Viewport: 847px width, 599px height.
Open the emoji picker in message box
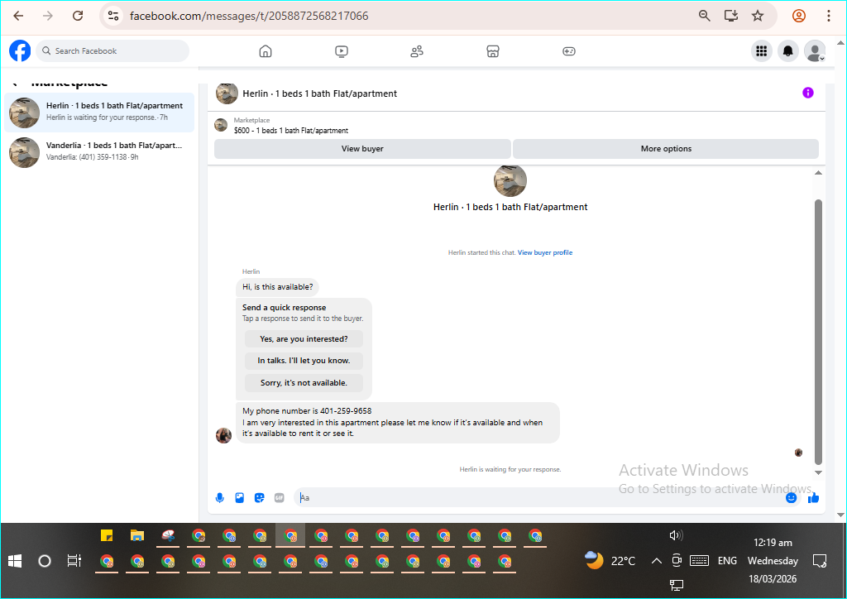[791, 497]
